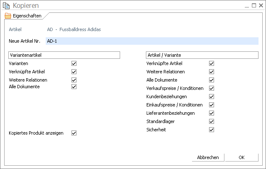This screenshot has height=169, width=266.
Task: Click the Neue Artikel Nr. input field
Action: click(152, 41)
